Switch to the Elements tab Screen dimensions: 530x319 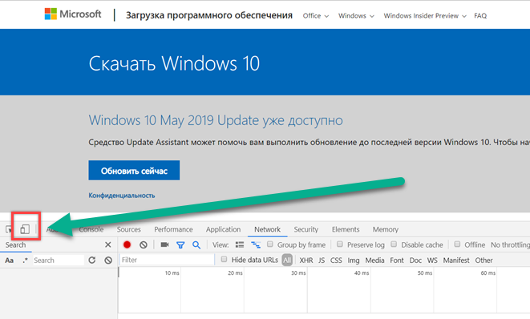click(346, 229)
